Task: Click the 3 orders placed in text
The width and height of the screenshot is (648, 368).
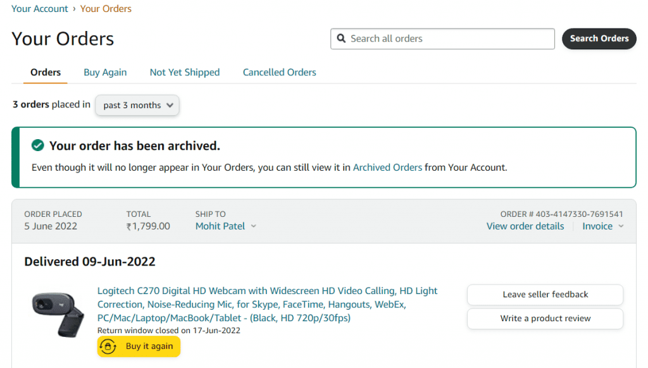Action: 51,104
